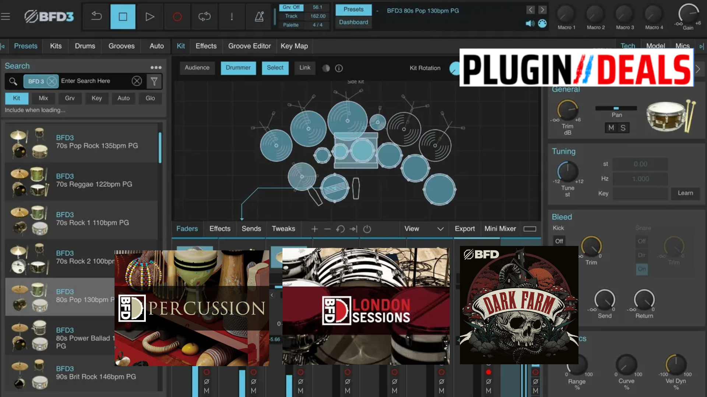
Task: Click the Undo arrow icon
Action: [x=96, y=17]
